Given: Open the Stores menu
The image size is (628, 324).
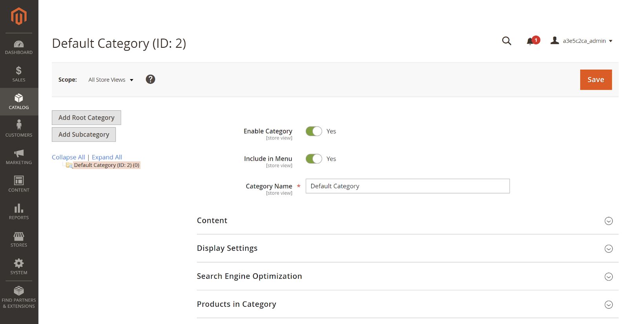Looking at the screenshot, I should click(x=19, y=239).
